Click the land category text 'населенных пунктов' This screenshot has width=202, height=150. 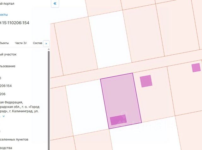14,140
